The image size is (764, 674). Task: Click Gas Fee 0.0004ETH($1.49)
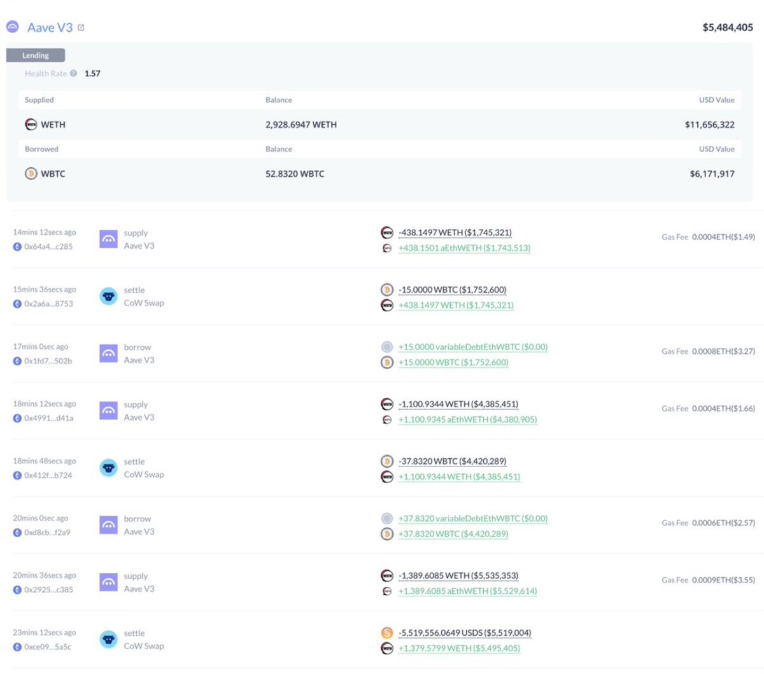click(x=708, y=237)
